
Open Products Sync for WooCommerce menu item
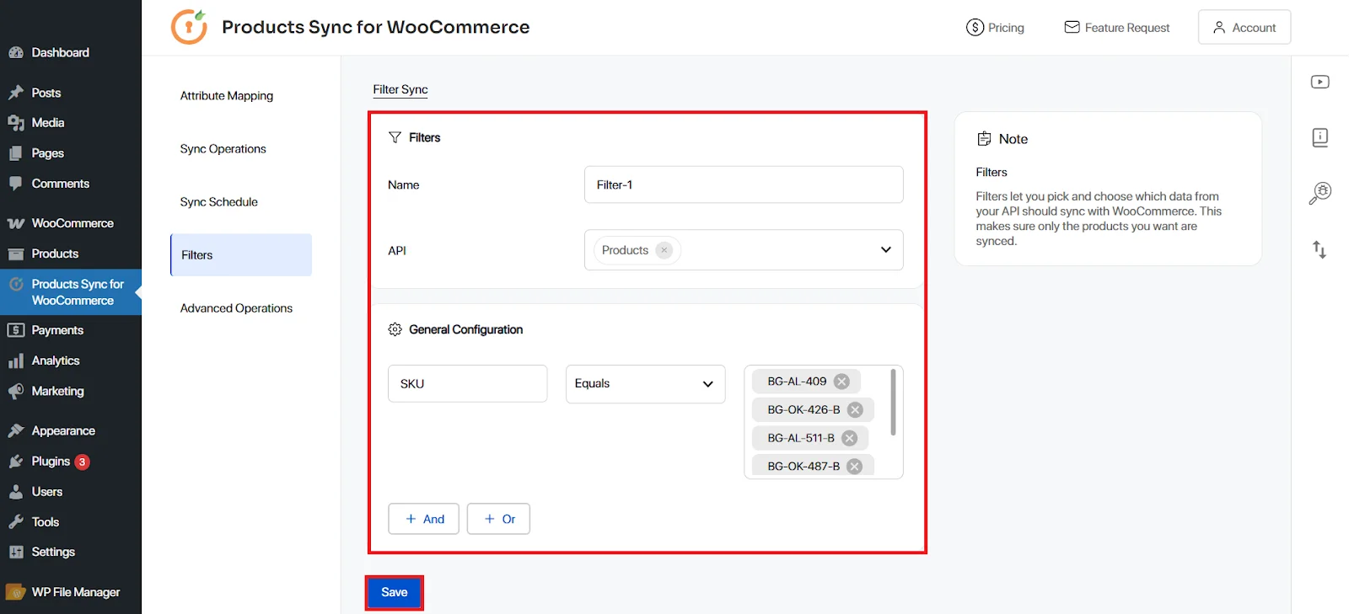[x=71, y=292]
